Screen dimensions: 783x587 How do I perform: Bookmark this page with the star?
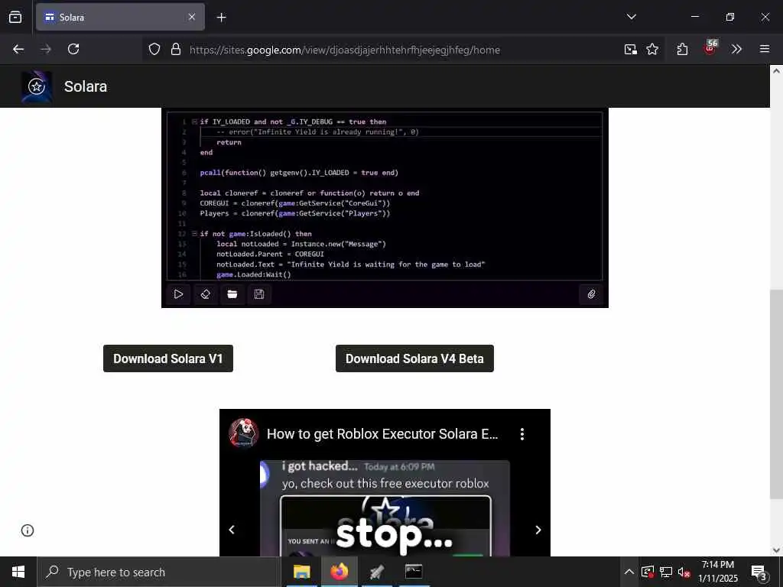click(652, 49)
